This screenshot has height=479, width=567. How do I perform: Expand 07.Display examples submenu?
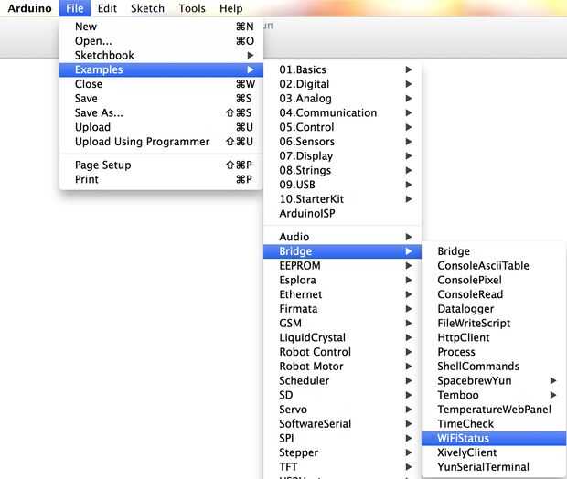point(342,156)
